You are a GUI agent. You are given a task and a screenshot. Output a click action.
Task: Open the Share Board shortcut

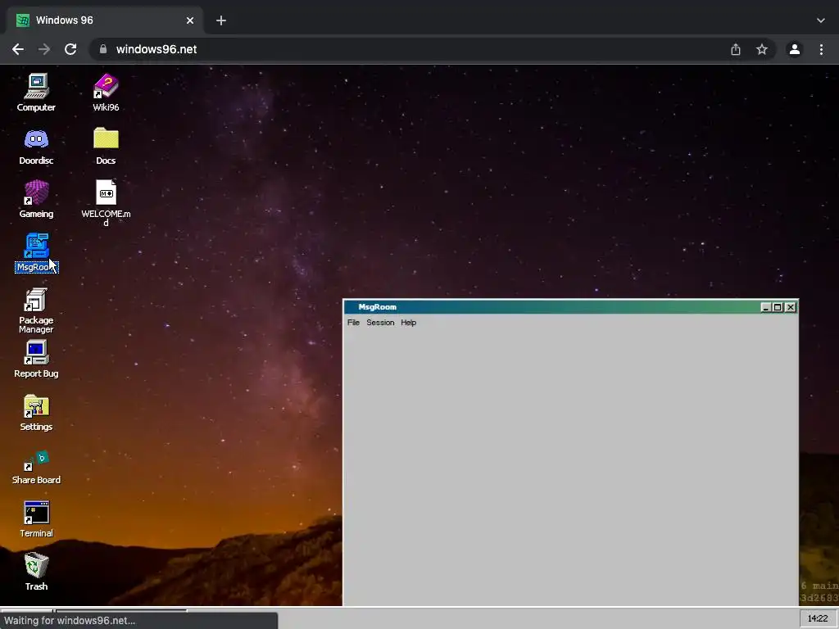(x=36, y=466)
